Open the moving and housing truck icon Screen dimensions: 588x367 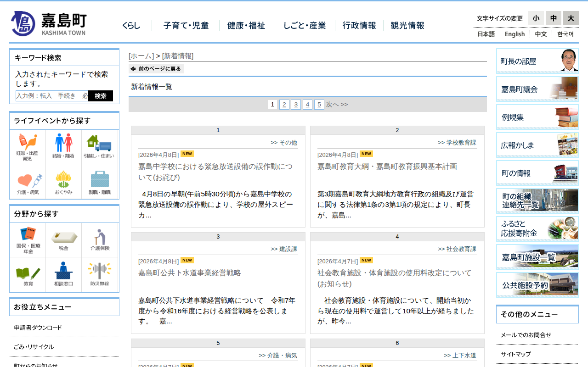tap(99, 147)
